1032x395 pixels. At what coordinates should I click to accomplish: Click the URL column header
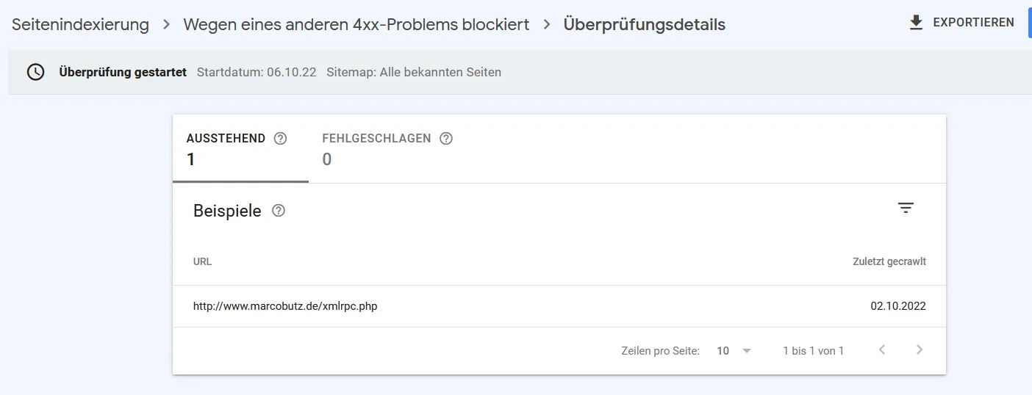tap(202, 261)
